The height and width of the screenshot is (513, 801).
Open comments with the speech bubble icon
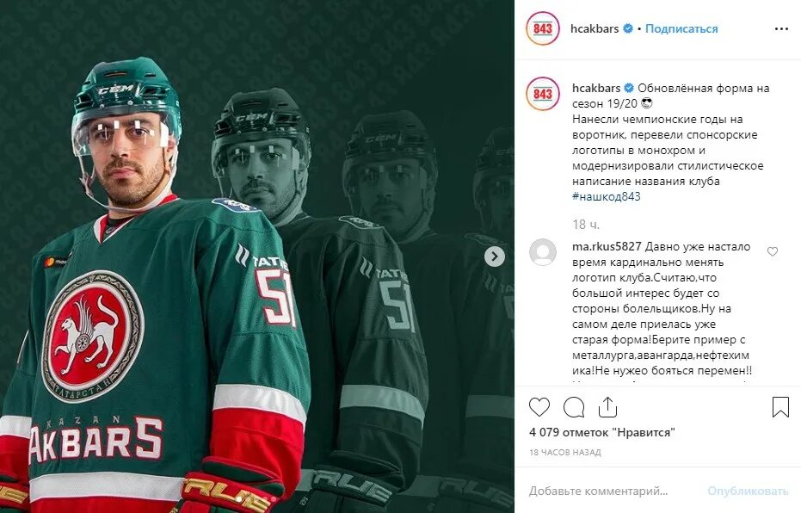click(x=574, y=407)
